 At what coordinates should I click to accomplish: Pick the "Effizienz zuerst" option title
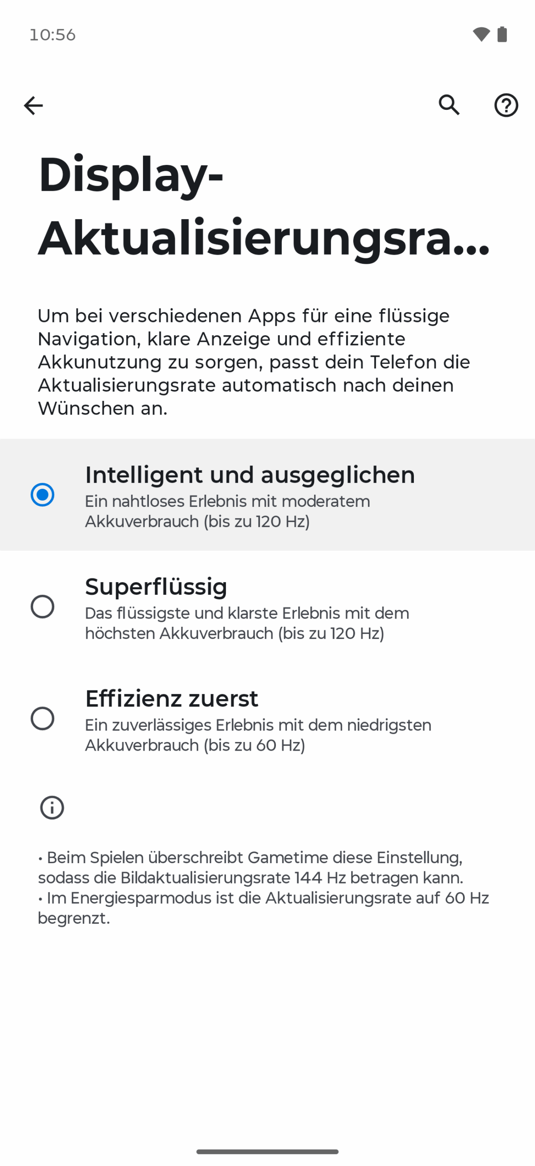[x=172, y=699]
